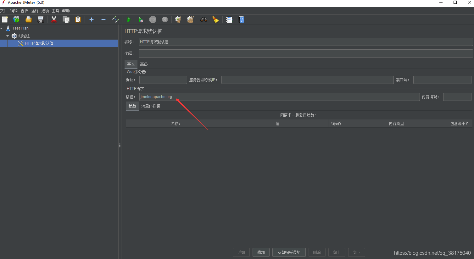This screenshot has height=259, width=474.
Task: Click the 向上 button
Action: (x=337, y=252)
